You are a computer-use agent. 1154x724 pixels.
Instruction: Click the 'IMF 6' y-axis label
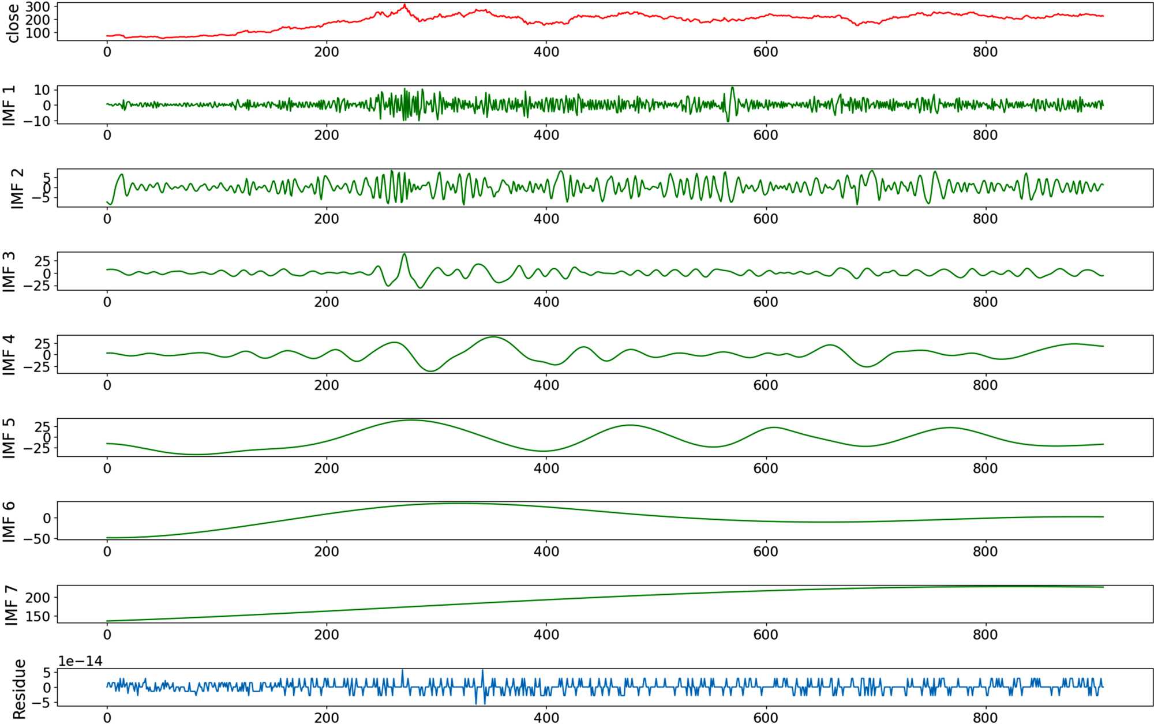[9, 522]
